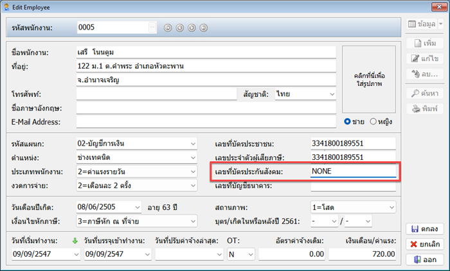Select the ชาย (male) radio button
450x271 pixels.
click(348, 121)
